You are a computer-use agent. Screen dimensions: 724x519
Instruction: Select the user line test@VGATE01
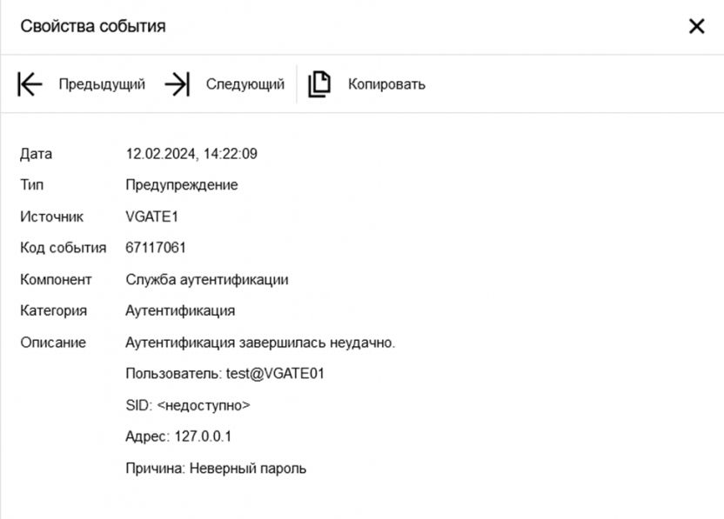pos(225,374)
